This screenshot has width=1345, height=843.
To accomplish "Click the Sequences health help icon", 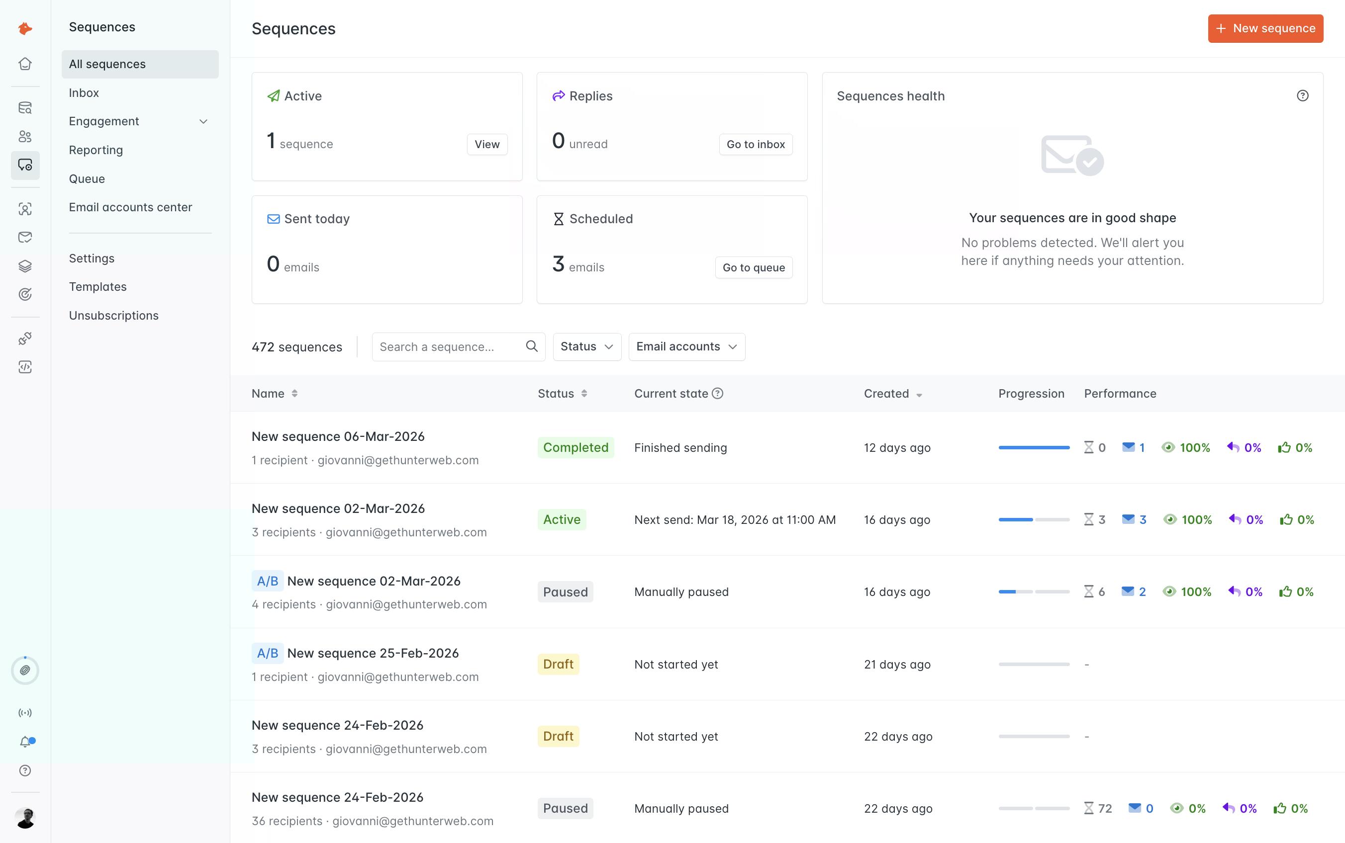I will (1302, 96).
